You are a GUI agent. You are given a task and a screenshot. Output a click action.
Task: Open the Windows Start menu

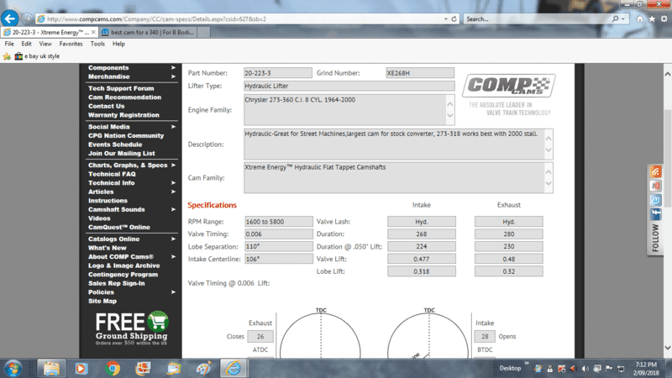coord(15,368)
